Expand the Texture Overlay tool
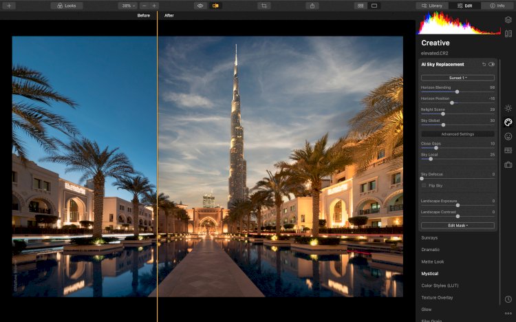The height and width of the screenshot is (322, 516). coord(437,298)
